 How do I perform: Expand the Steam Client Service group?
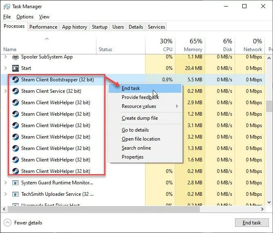point(5,91)
